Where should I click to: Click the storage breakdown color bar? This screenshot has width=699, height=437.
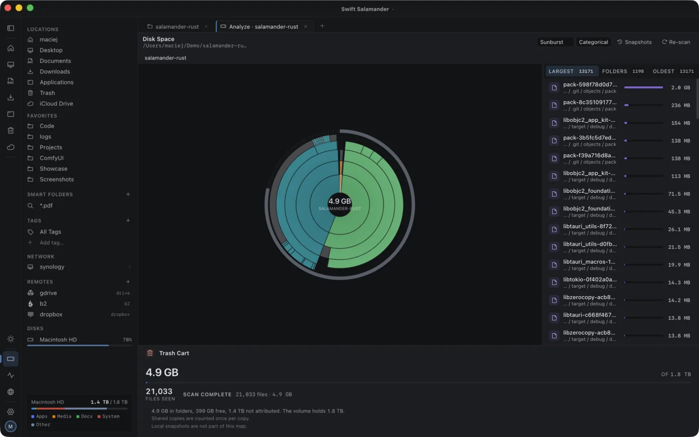79,409
